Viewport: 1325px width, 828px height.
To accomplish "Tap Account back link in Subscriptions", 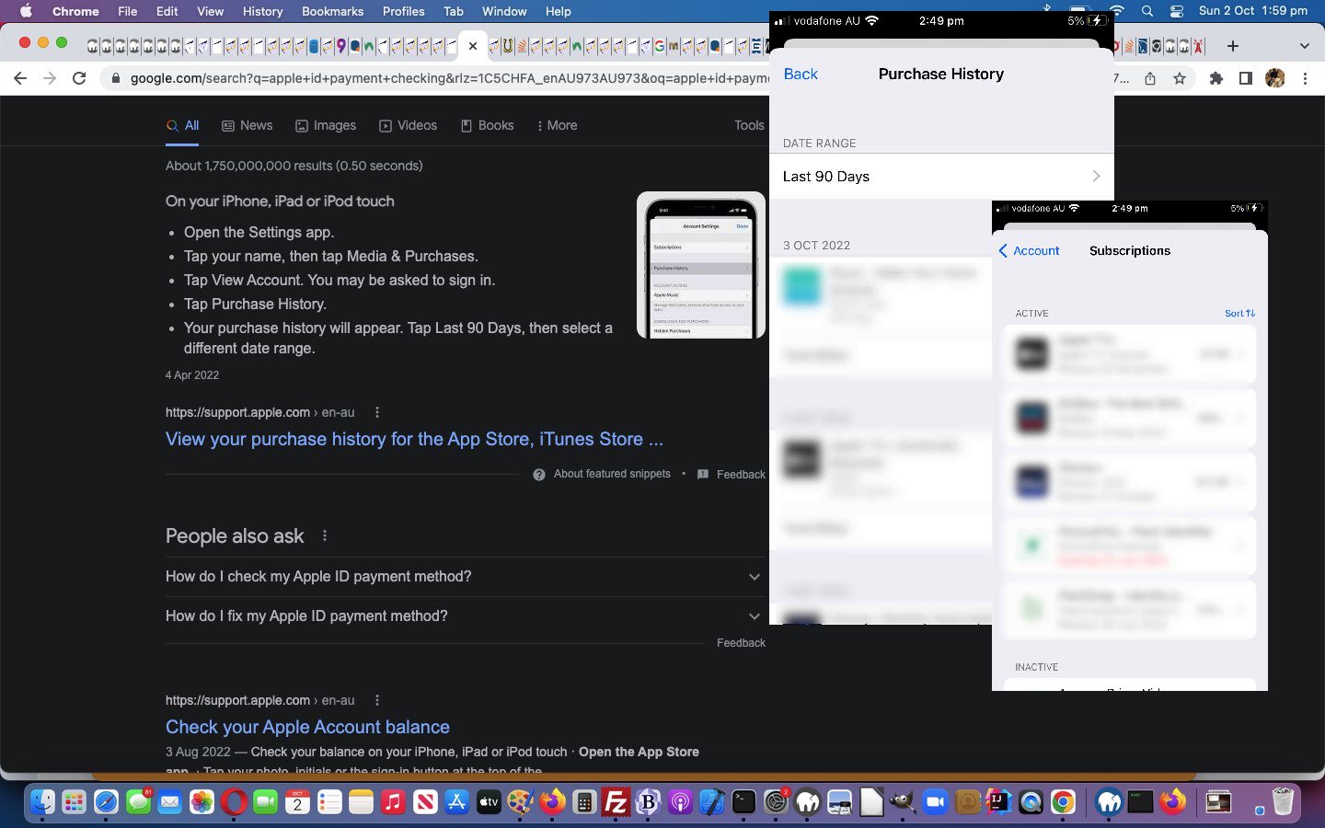I will pyautogui.click(x=1029, y=250).
